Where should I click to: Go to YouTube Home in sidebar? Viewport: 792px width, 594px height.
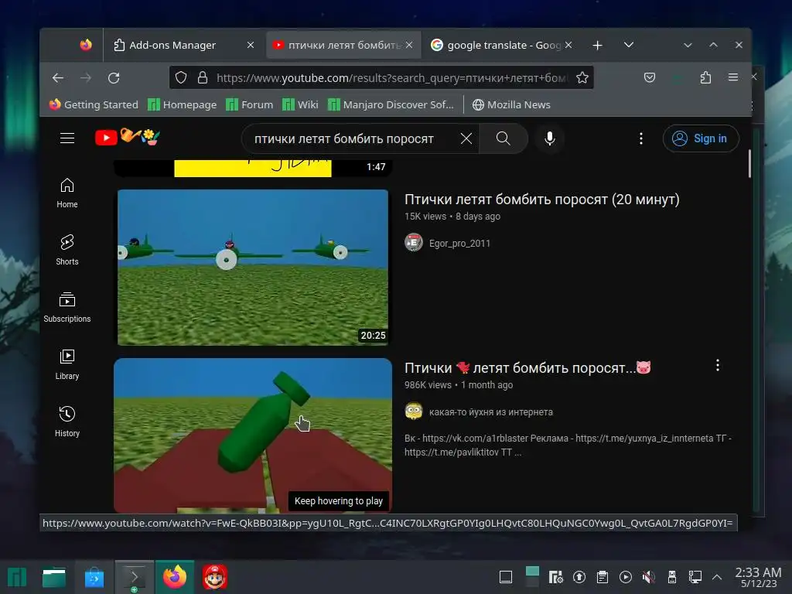coord(67,193)
